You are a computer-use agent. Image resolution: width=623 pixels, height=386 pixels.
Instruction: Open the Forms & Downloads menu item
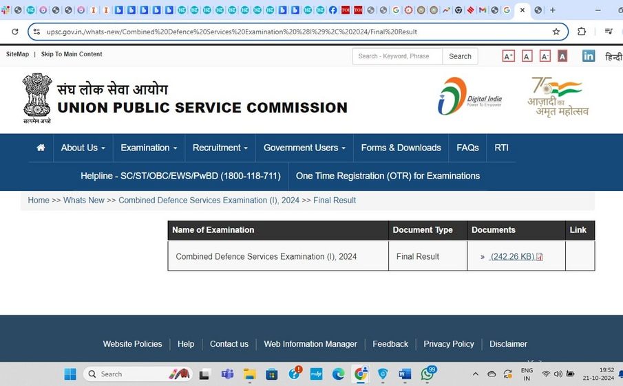(x=401, y=148)
